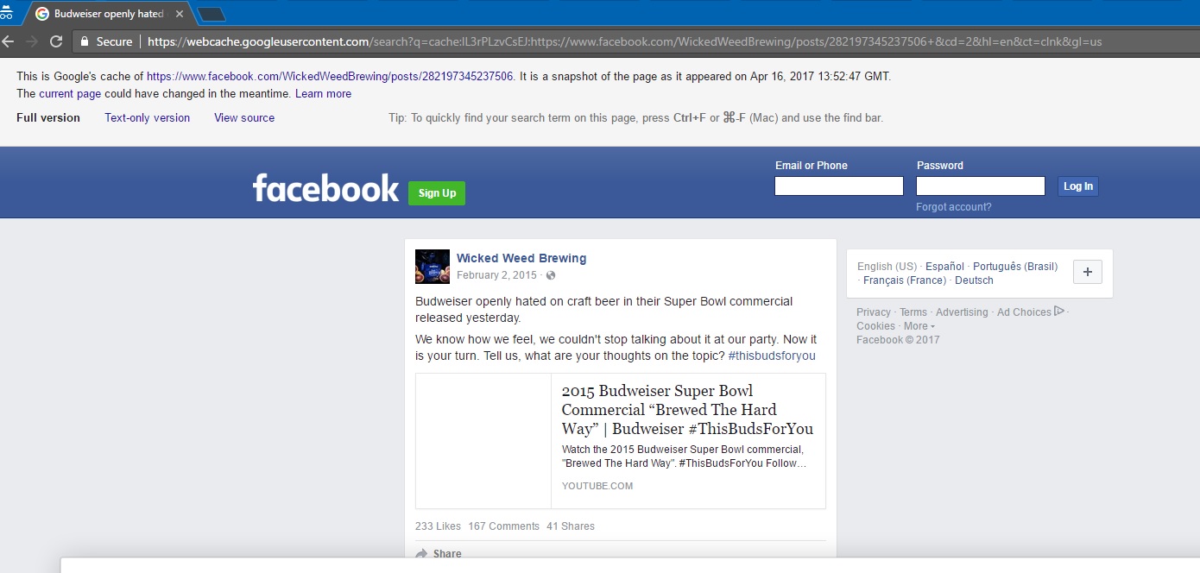
Task: Click the green Sign Up button
Action: [x=437, y=193]
